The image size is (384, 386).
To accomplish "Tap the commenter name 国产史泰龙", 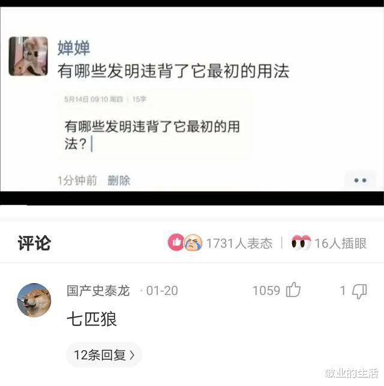I will coord(98,291).
